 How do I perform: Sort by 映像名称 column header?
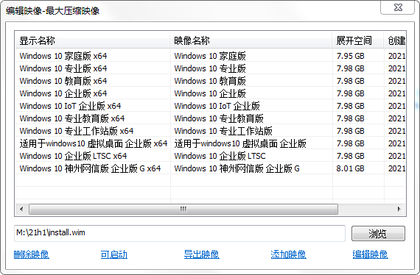coord(251,41)
